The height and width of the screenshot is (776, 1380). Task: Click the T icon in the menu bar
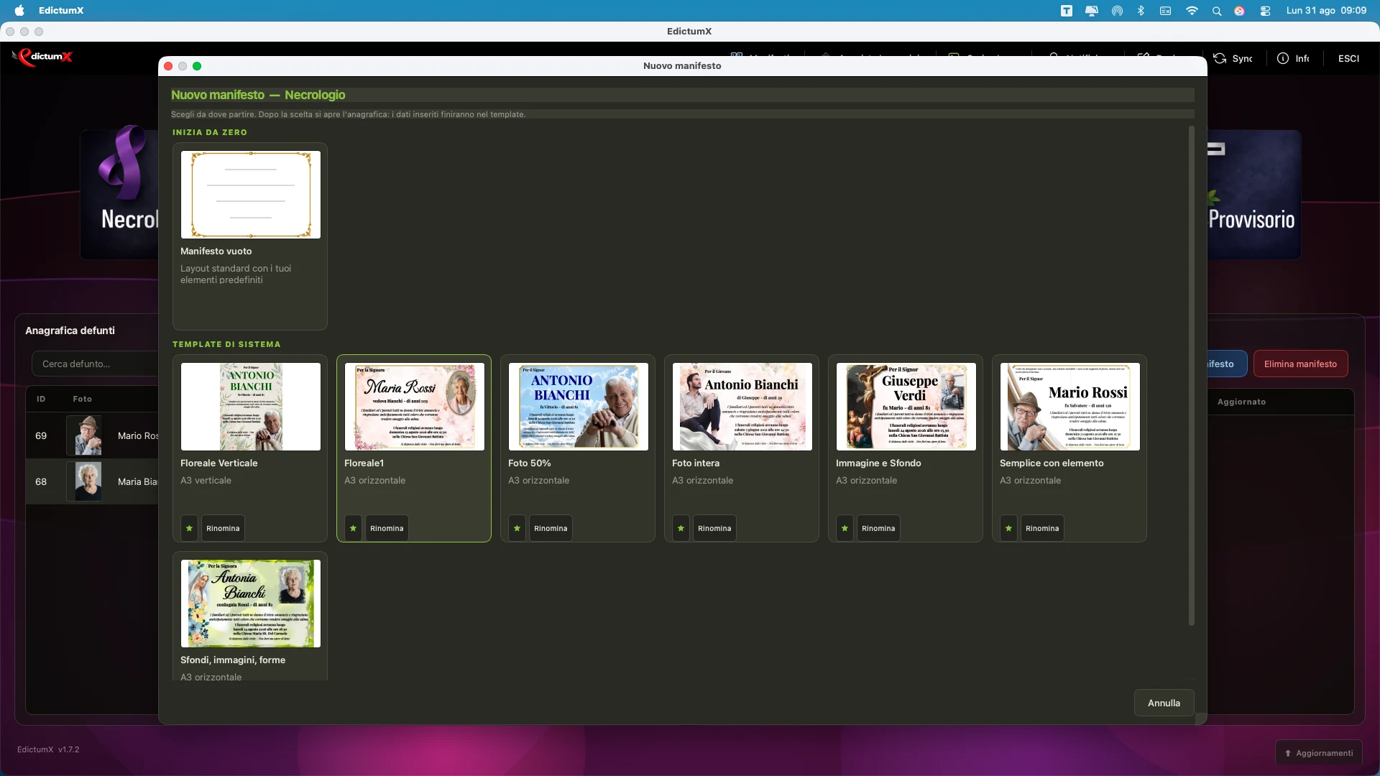tap(1067, 11)
